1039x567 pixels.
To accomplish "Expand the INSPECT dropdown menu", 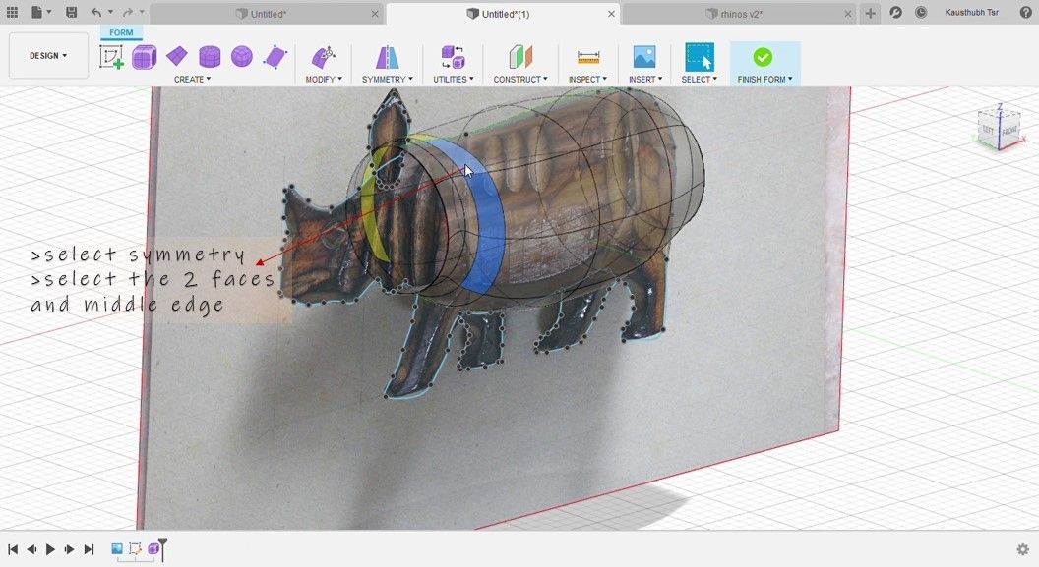I will (587, 80).
